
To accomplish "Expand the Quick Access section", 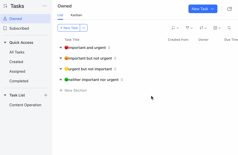I will pyautogui.click(x=5, y=42).
